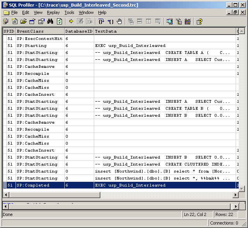Screen dimensions: 248x228
Task: Click the 'Done' status bar text
Action: (x=8, y=214)
